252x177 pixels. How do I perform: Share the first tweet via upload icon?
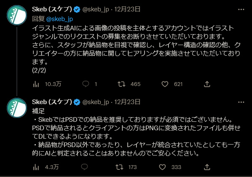click(207, 84)
